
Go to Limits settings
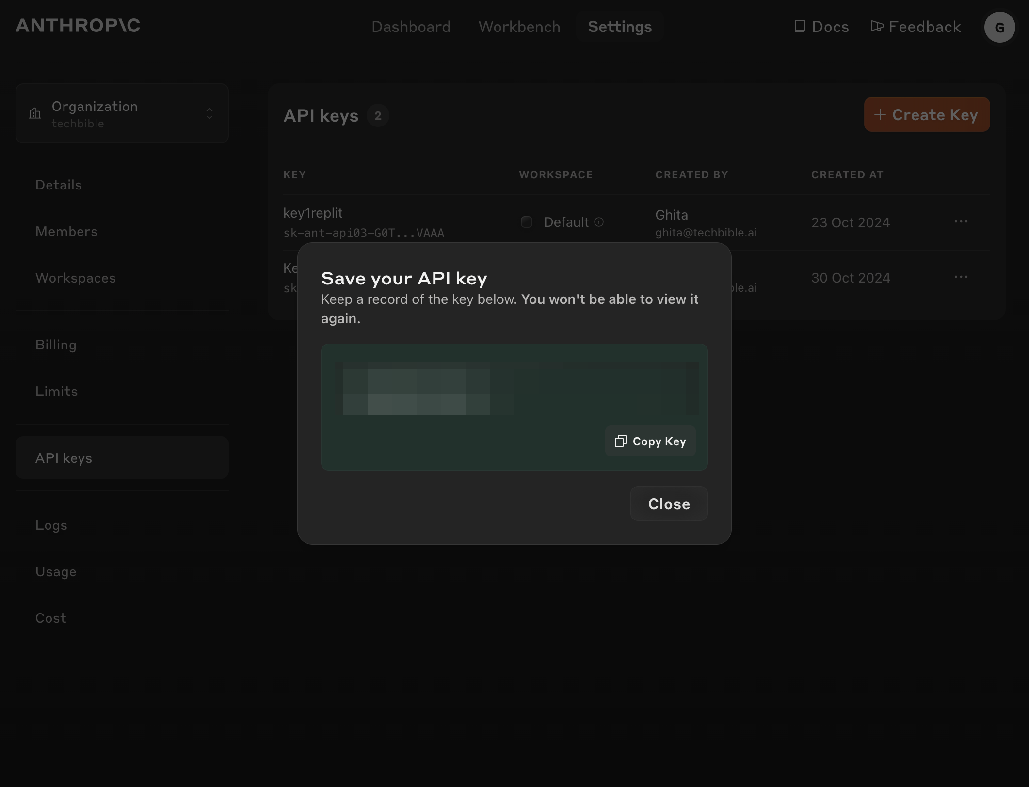pyautogui.click(x=56, y=391)
